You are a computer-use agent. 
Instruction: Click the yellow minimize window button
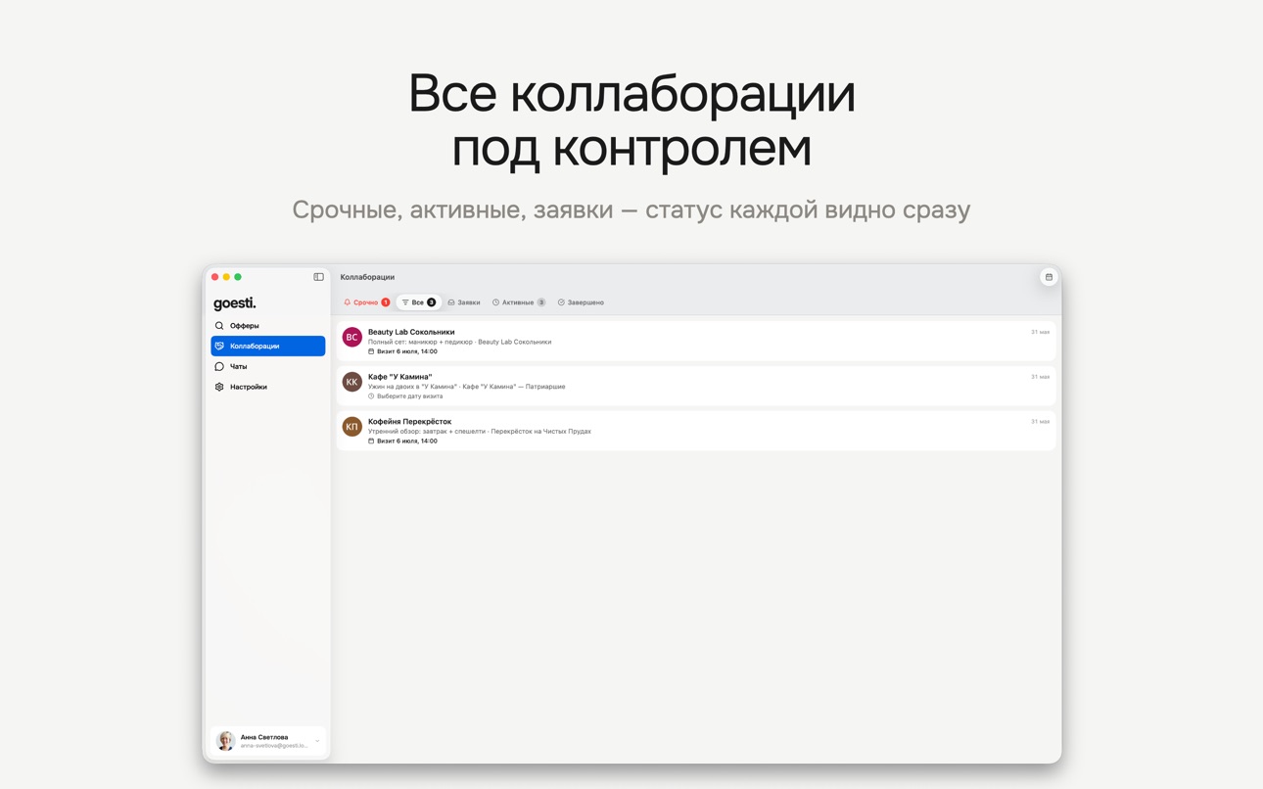point(226,277)
